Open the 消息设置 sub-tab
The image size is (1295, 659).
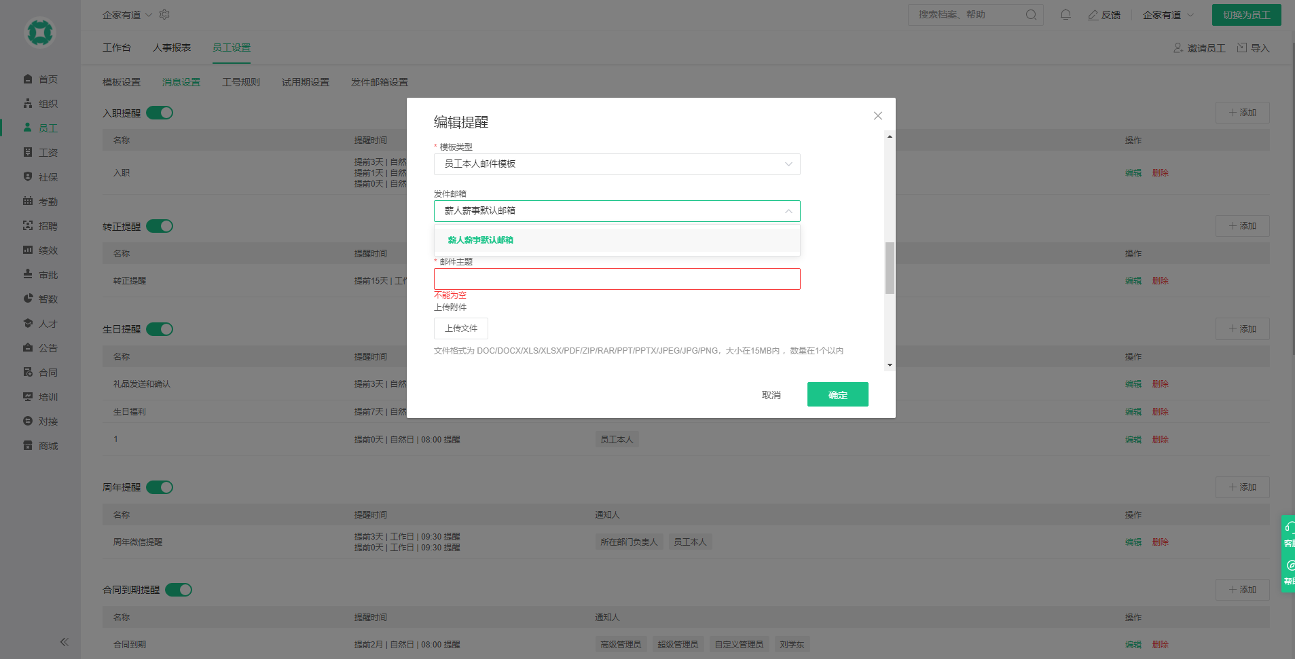[x=181, y=82]
